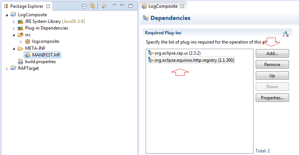Click the src folder icon
The width and height of the screenshot is (299, 155).
pyautogui.click(x=20, y=35)
